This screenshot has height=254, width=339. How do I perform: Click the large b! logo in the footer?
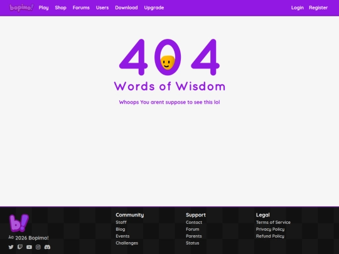[19, 223]
